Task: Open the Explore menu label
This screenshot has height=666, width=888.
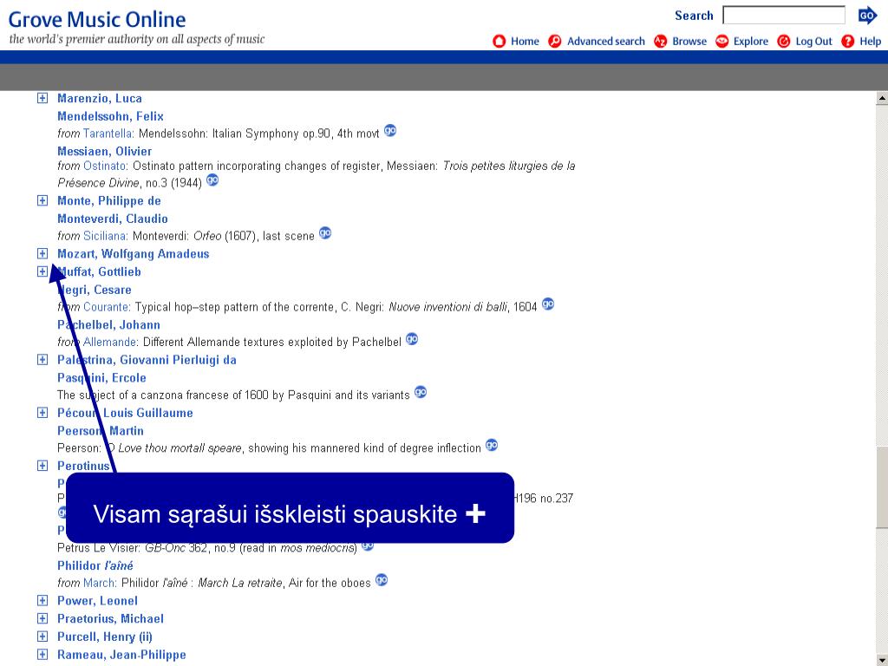Action: point(751,42)
